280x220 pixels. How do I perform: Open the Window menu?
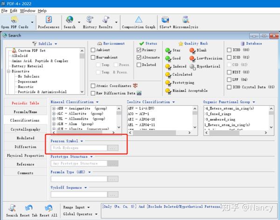(28, 11)
